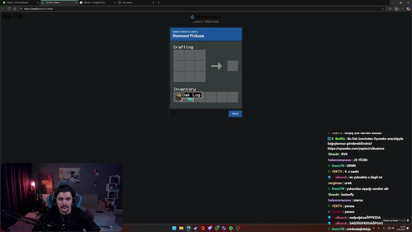Select the bottom-middle crafting grid slot

pos(190,77)
